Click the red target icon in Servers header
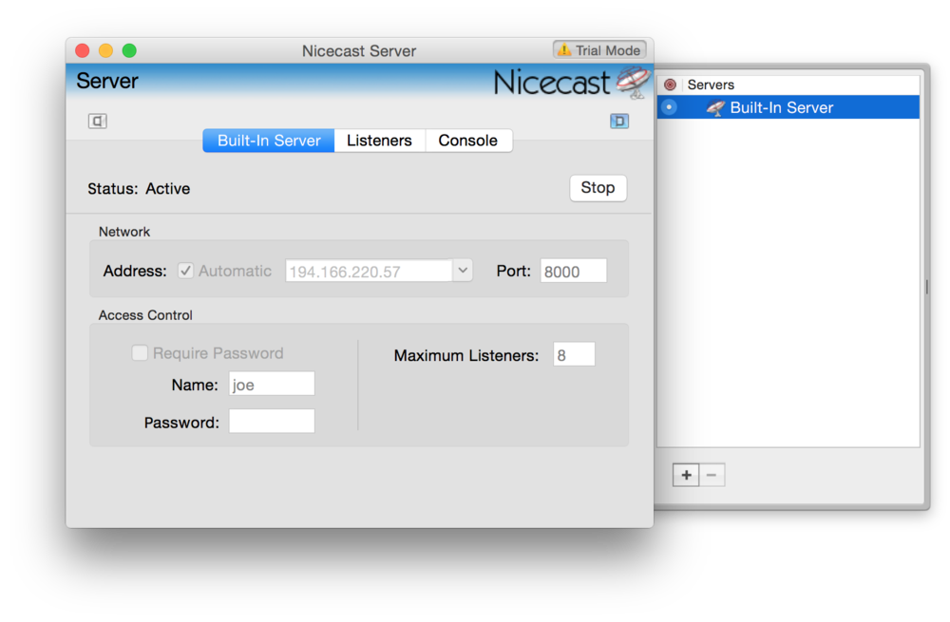This screenshot has height=622, width=950. (x=673, y=84)
